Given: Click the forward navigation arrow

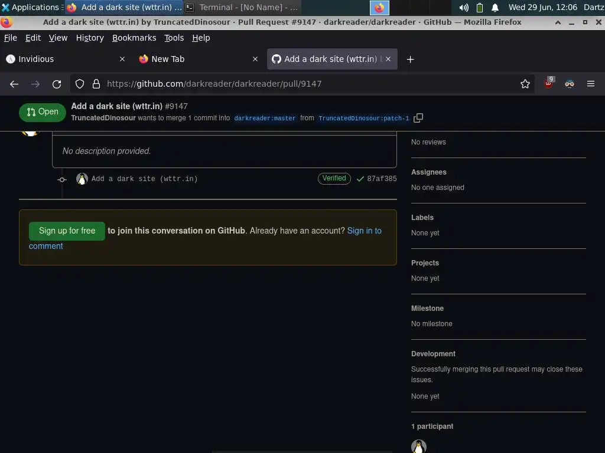Looking at the screenshot, I should 35,84.
